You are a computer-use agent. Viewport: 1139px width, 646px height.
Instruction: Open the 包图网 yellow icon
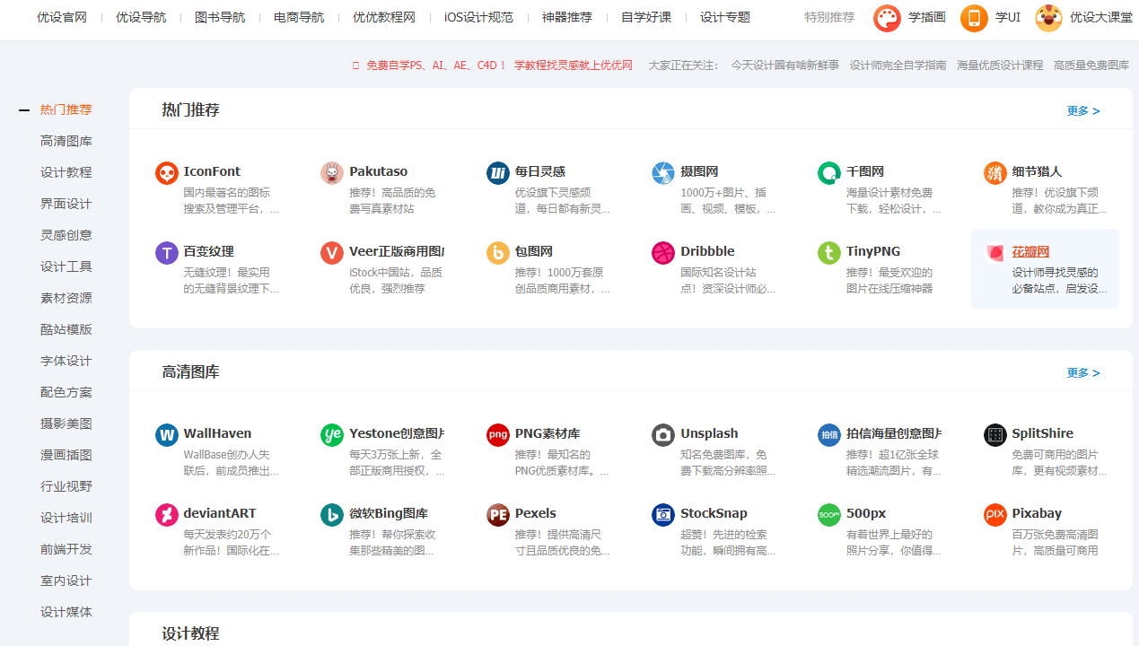(x=498, y=253)
